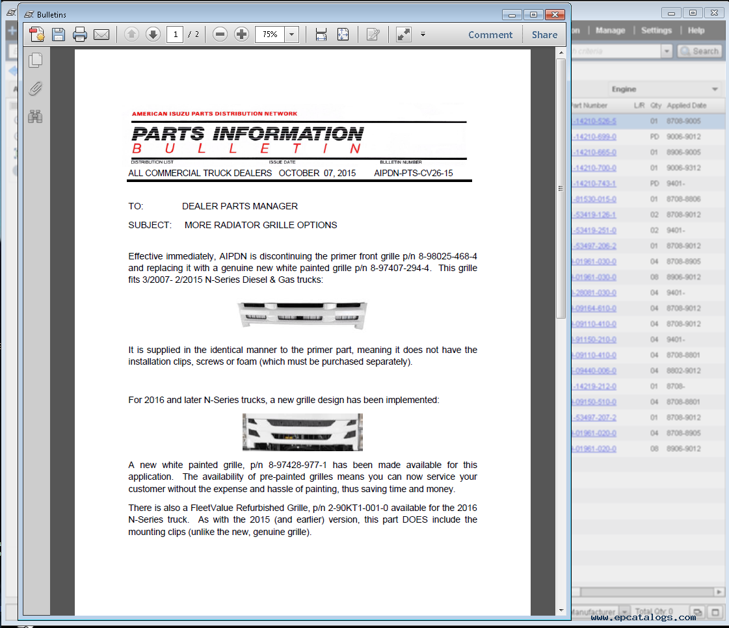The height and width of the screenshot is (628, 729).
Task: Click the search criteria field in background window
Action: tap(616, 51)
